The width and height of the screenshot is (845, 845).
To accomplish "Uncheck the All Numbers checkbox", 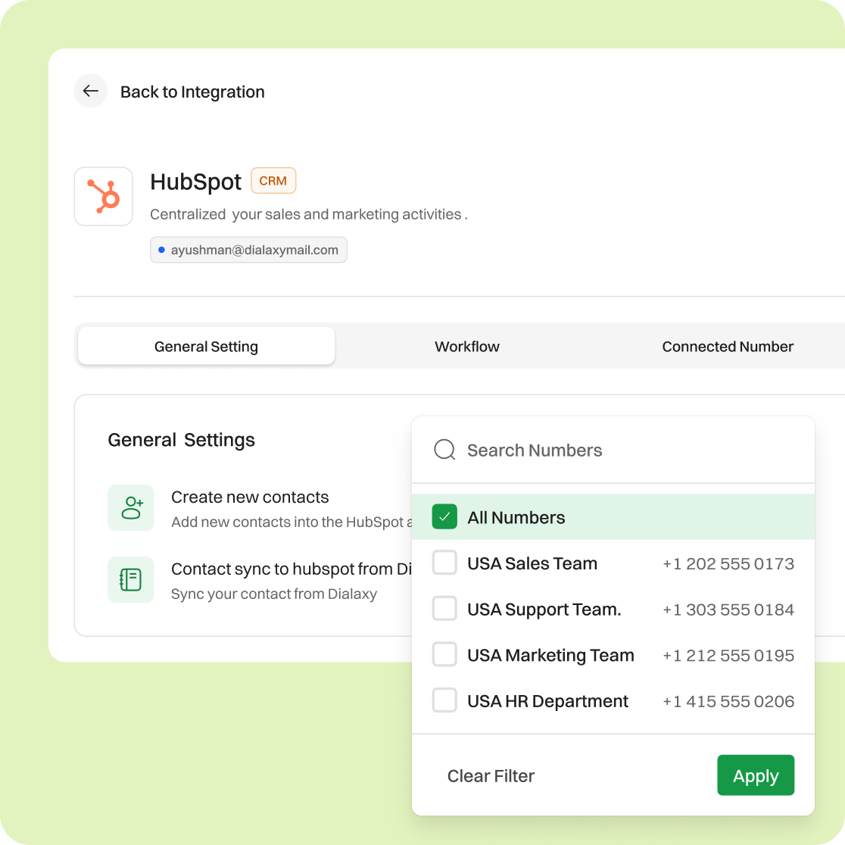I will tap(444, 517).
